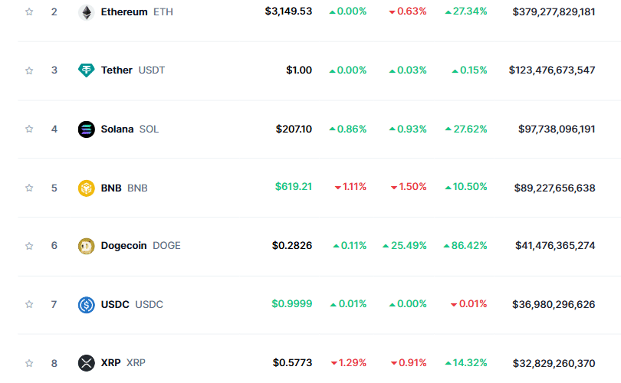Image resolution: width=621 pixels, height=383 pixels.
Task: Click the Dogecoin logo icon
Action: [x=87, y=246]
